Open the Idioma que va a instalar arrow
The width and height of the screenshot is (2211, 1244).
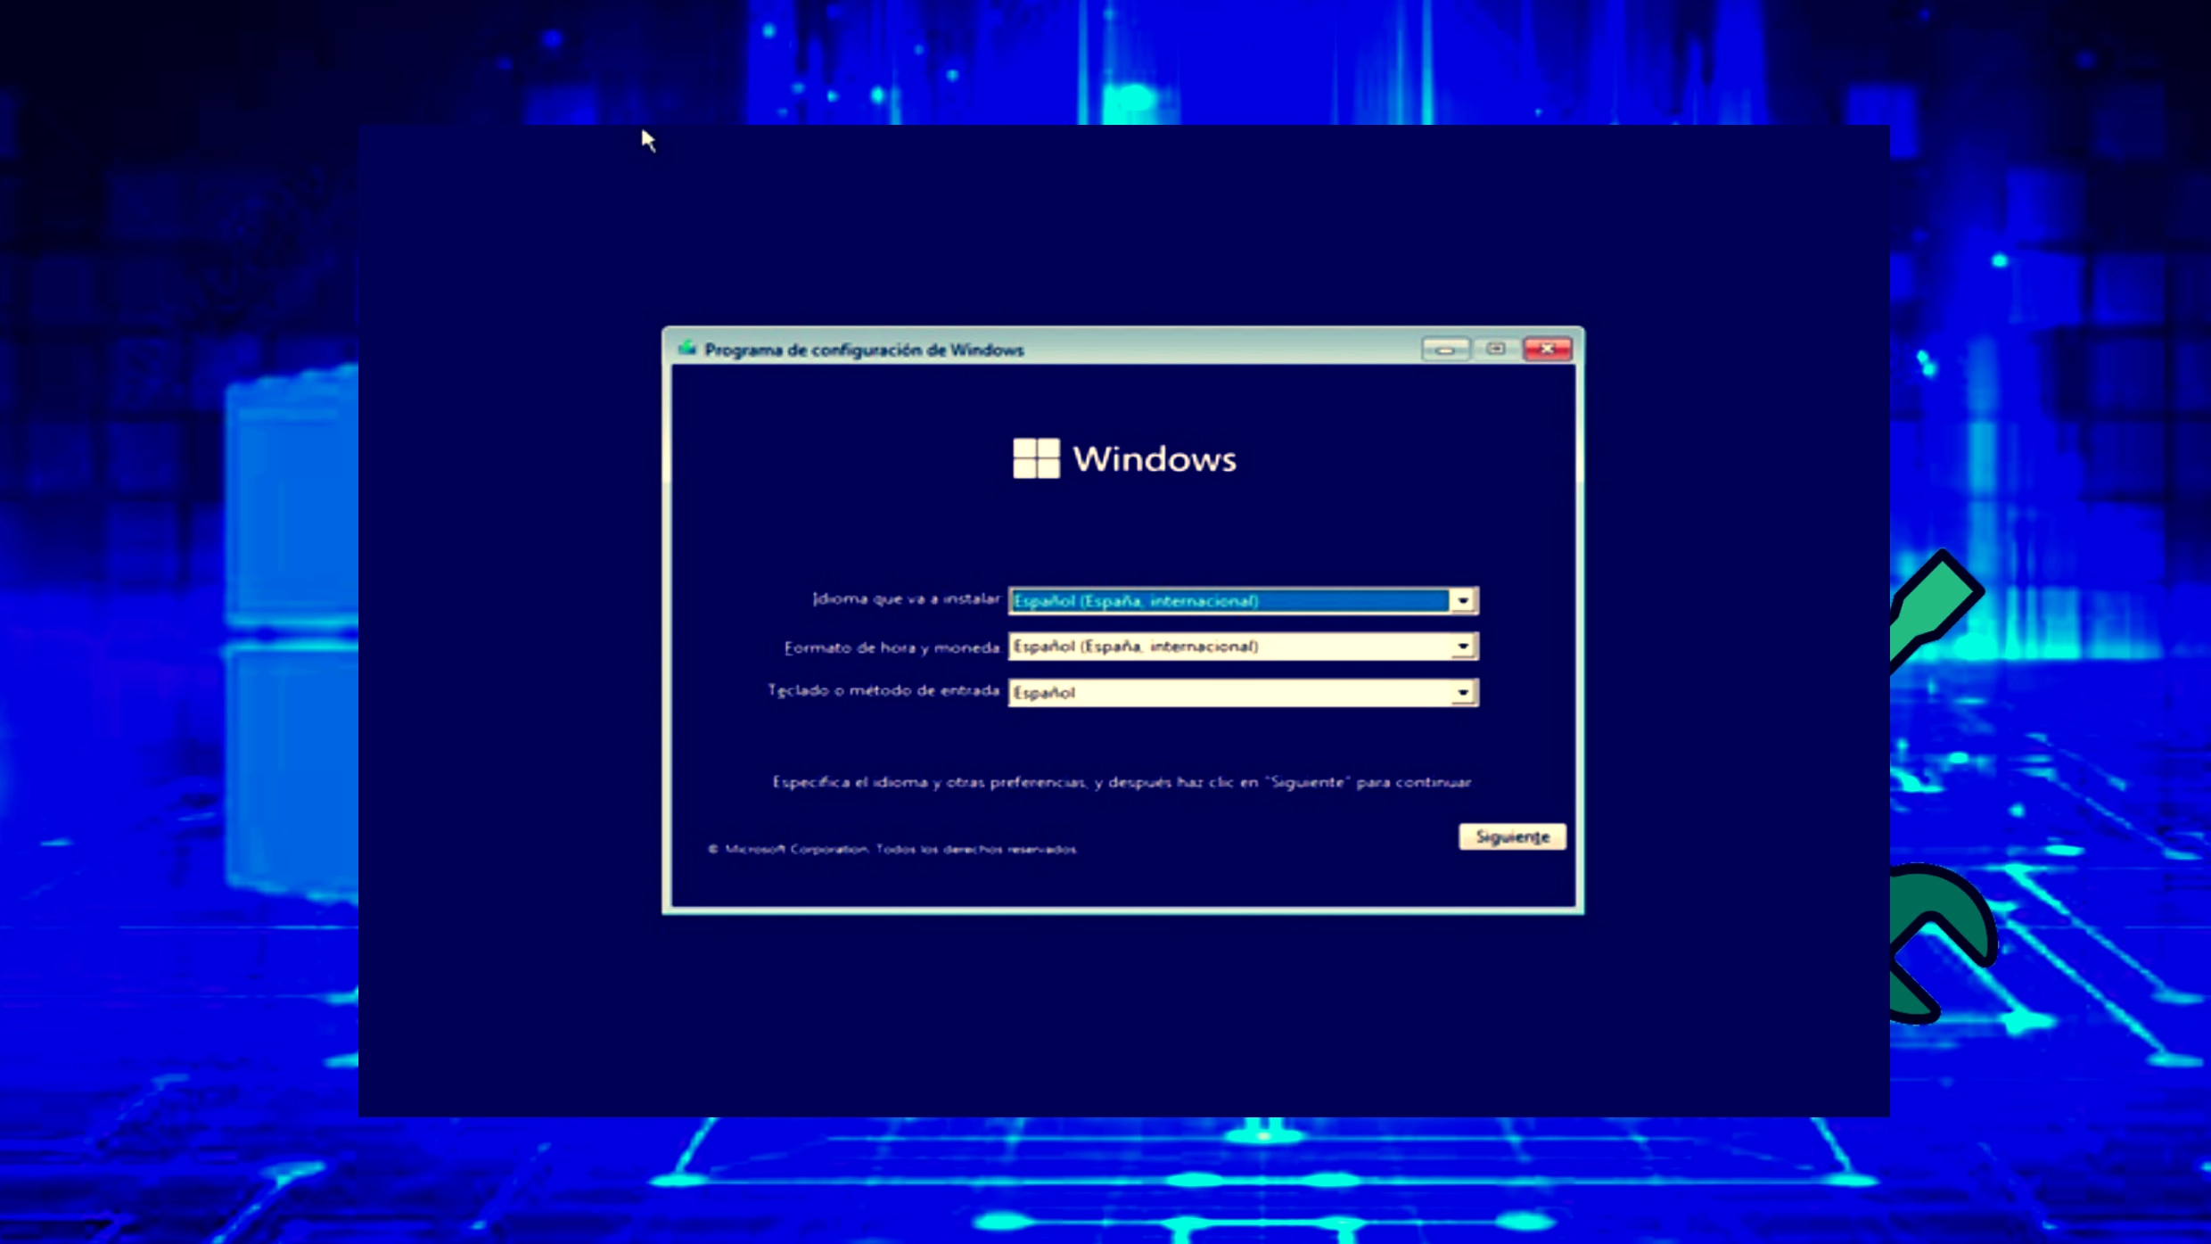tap(1463, 601)
